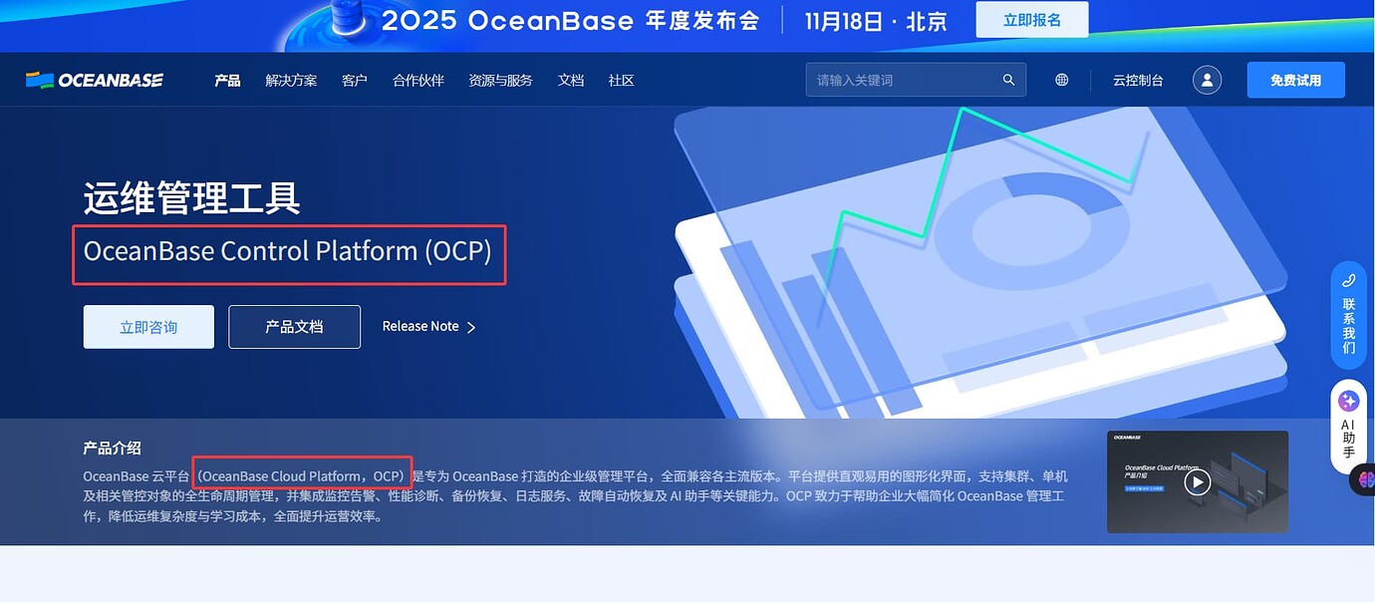Select the 合作伙伴 menu item

[417, 80]
